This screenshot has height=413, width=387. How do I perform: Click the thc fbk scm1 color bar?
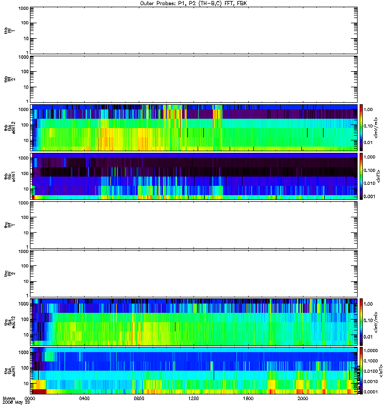pyautogui.click(x=361, y=371)
